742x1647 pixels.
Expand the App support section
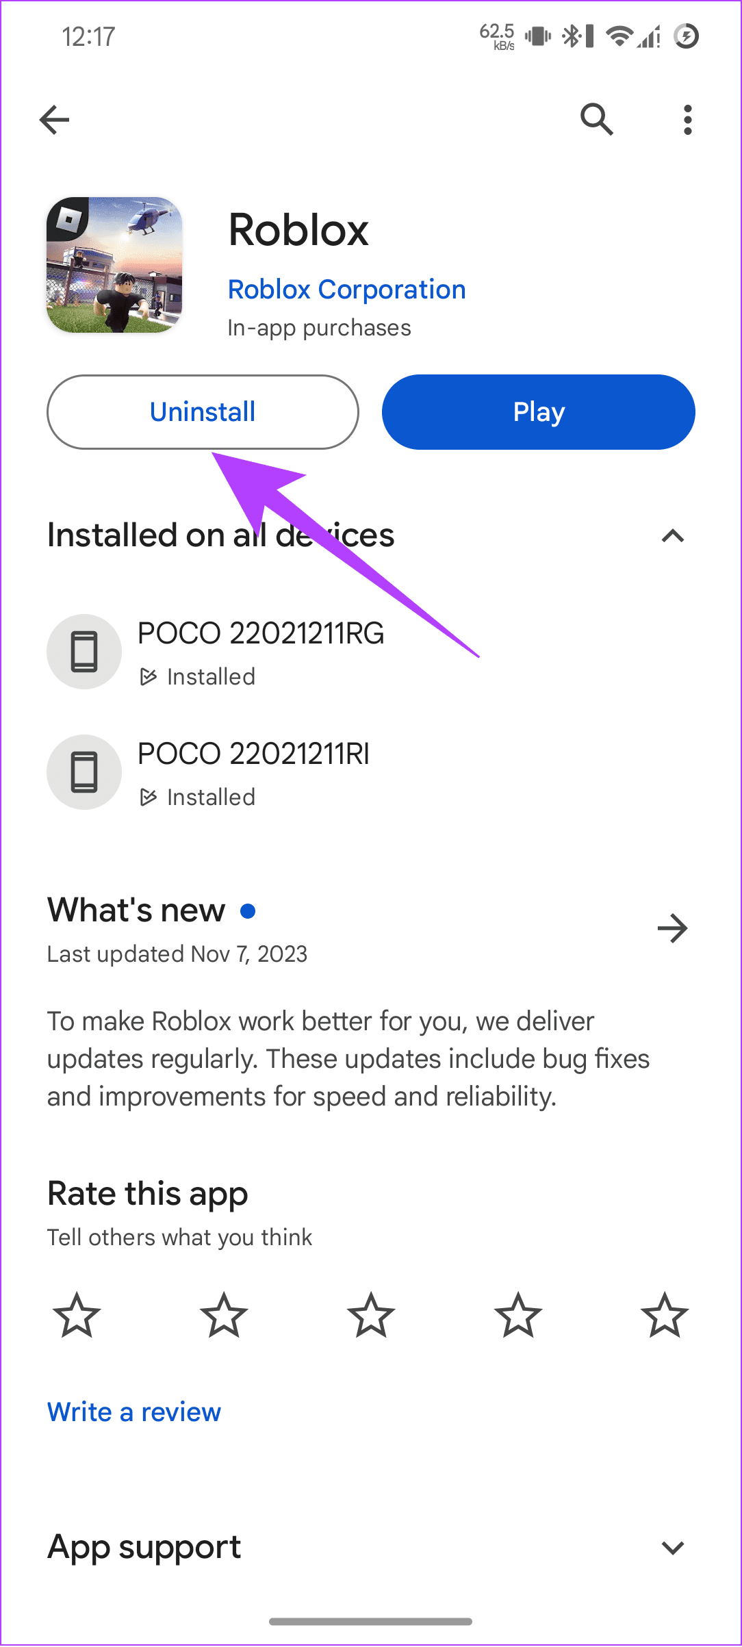[673, 1548]
